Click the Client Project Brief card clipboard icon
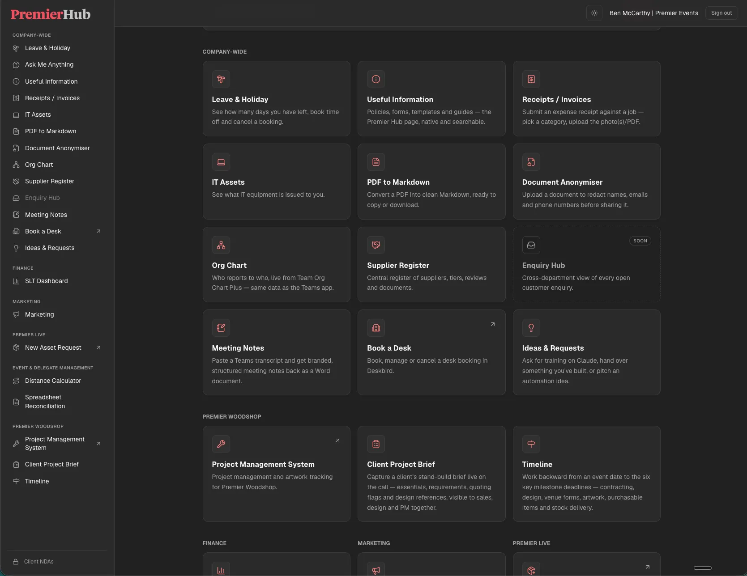747x576 pixels. click(x=376, y=444)
